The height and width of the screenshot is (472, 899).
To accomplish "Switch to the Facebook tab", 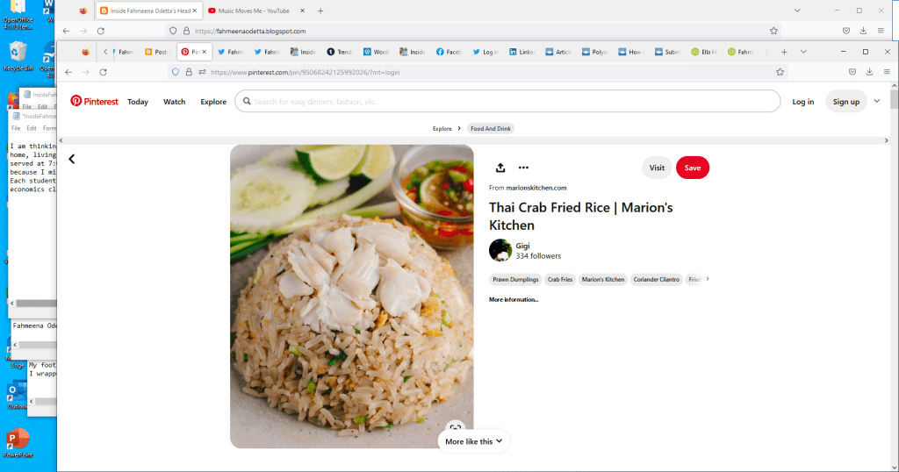I will [449, 52].
